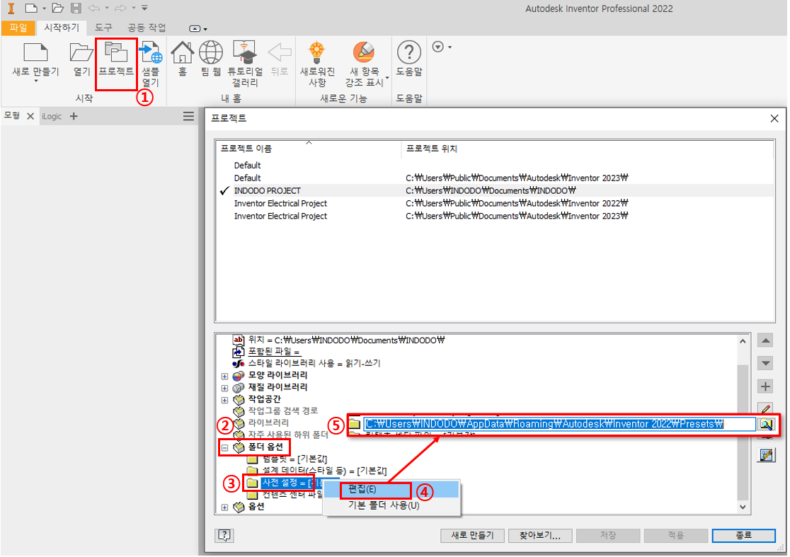The image size is (790, 557).
Task: Select Inventor Electrical Project with Inventor 2022 path
Action: point(495,203)
